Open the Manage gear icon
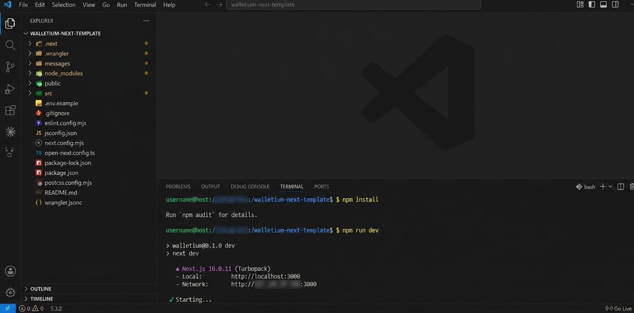The height and width of the screenshot is (313, 634). 10,293
